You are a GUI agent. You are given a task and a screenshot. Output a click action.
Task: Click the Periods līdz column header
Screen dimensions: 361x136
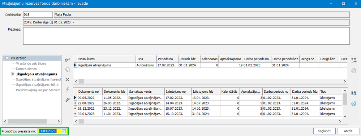189,59
